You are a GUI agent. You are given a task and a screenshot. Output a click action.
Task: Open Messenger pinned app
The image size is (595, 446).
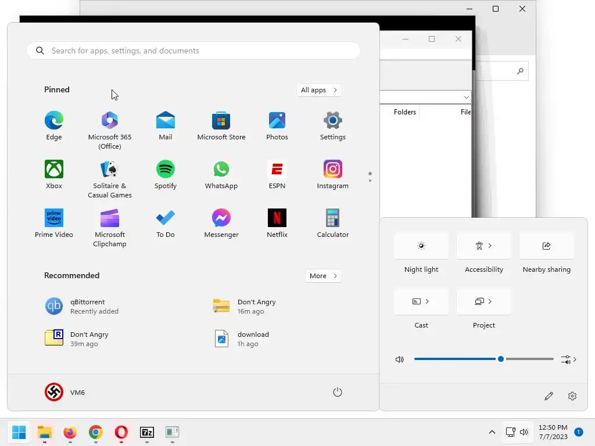pyautogui.click(x=221, y=224)
